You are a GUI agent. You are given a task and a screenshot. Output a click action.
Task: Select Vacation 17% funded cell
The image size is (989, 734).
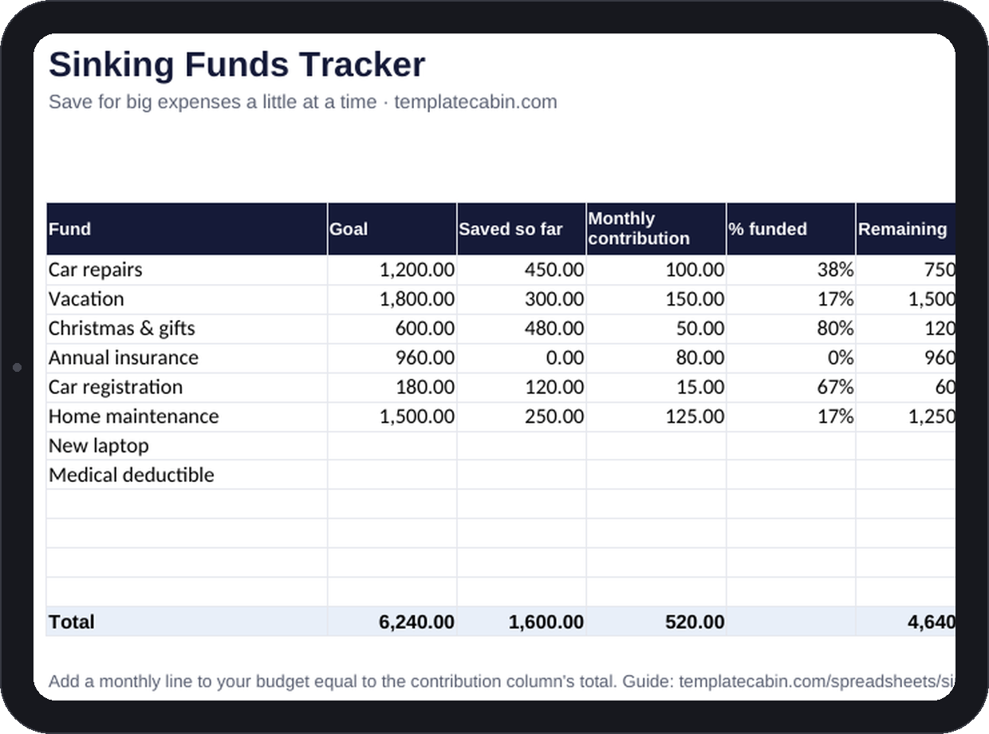click(x=791, y=299)
